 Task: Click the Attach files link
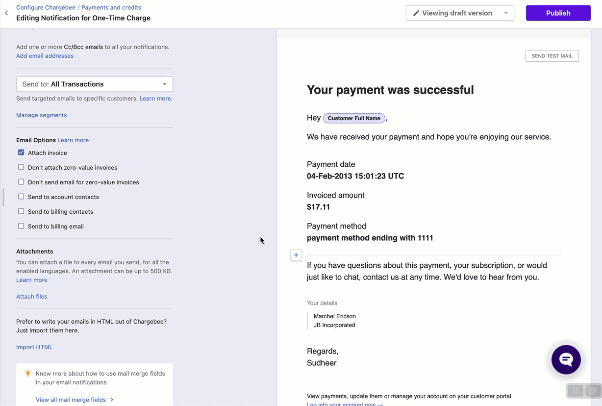pyautogui.click(x=32, y=297)
